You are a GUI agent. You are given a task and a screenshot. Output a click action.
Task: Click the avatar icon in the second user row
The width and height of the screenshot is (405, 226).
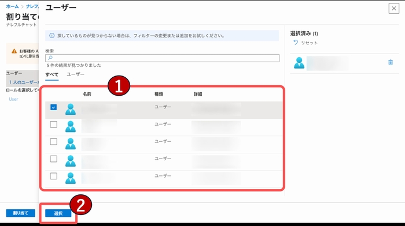(71, 126)
